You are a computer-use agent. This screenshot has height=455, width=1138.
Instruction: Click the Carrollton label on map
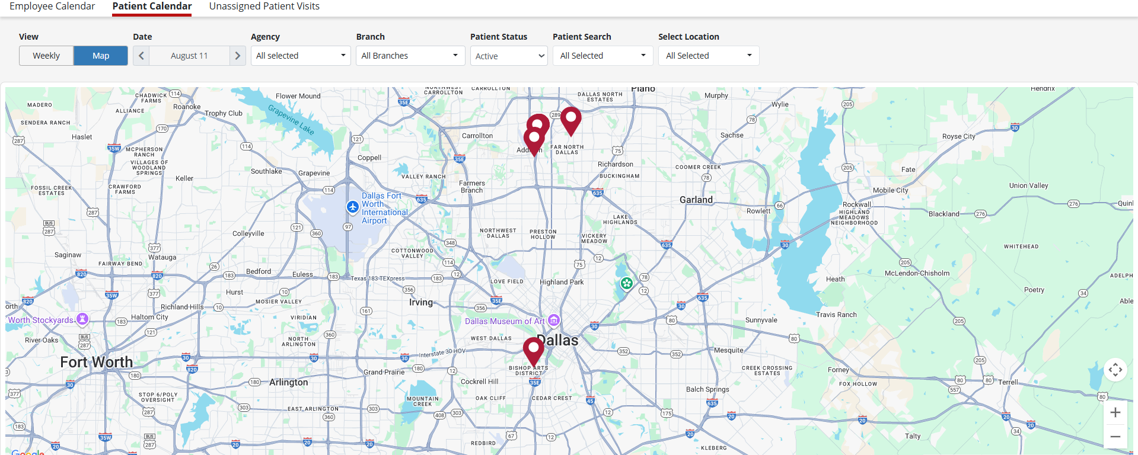pos(477,136)
